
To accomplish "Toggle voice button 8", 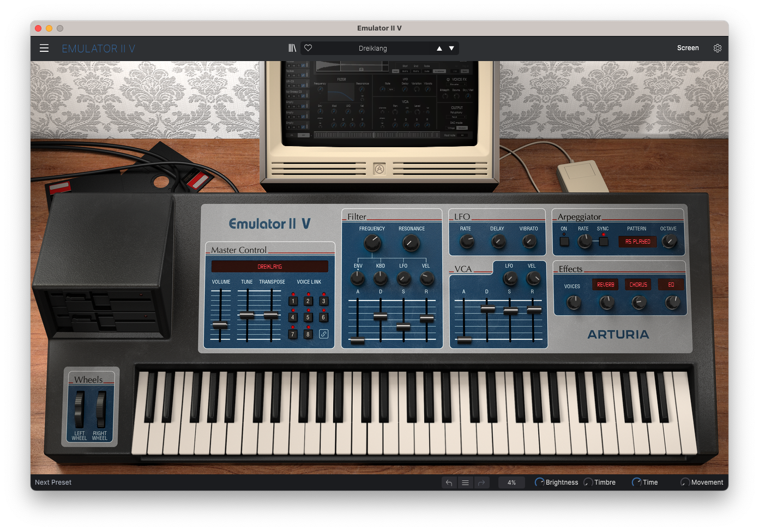I will click(x=308, y=334).
